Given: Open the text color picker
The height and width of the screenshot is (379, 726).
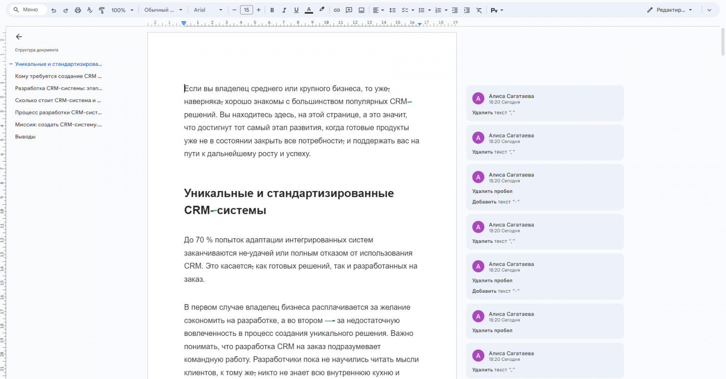Looking at the screenshot, I should tap(309, 10).
